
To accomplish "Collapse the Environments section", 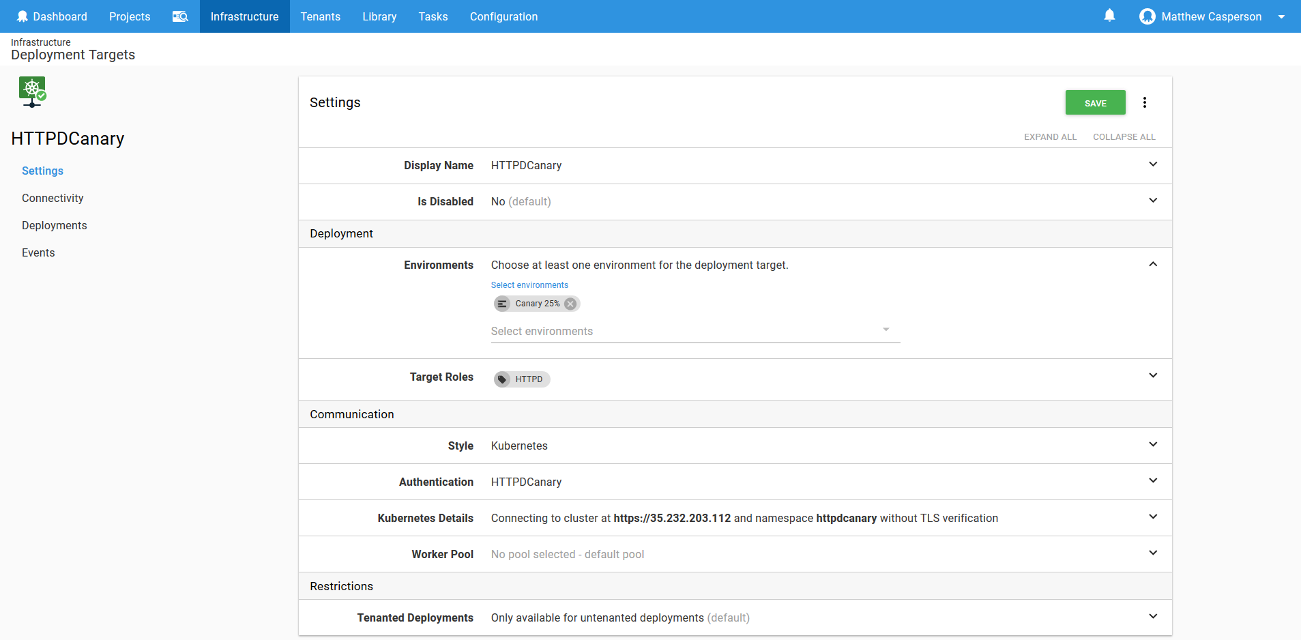I will coord(1152,264).
